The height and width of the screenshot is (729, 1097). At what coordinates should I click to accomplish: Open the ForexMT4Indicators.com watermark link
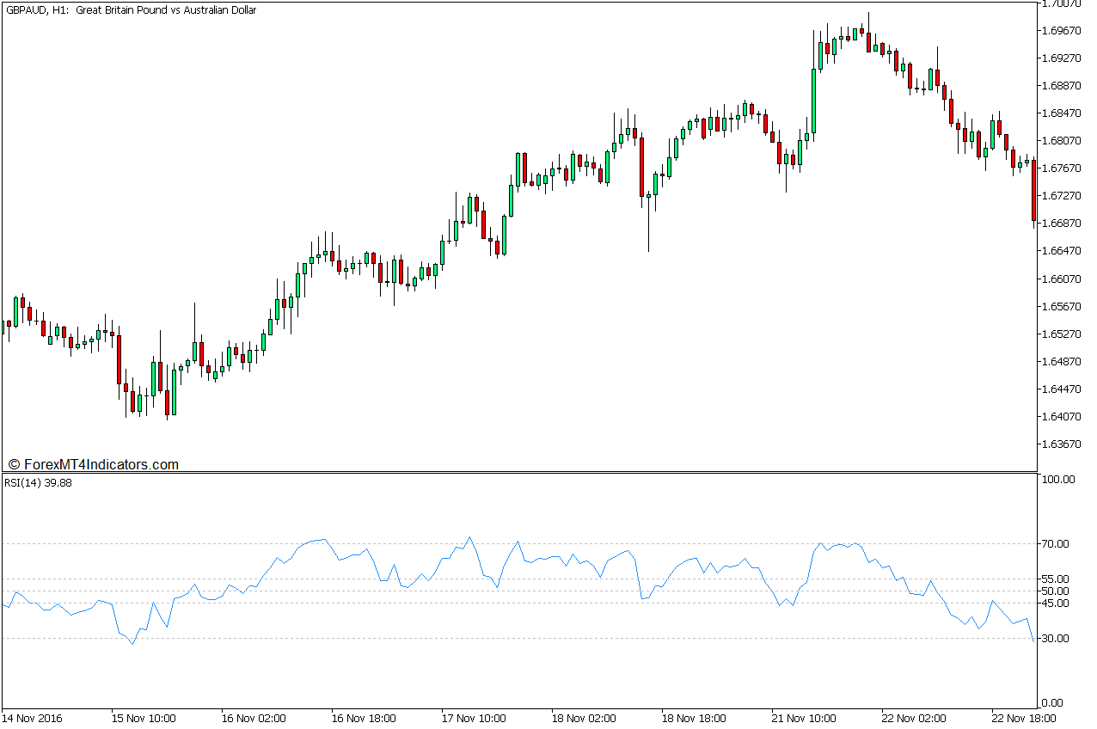[93, 464]
